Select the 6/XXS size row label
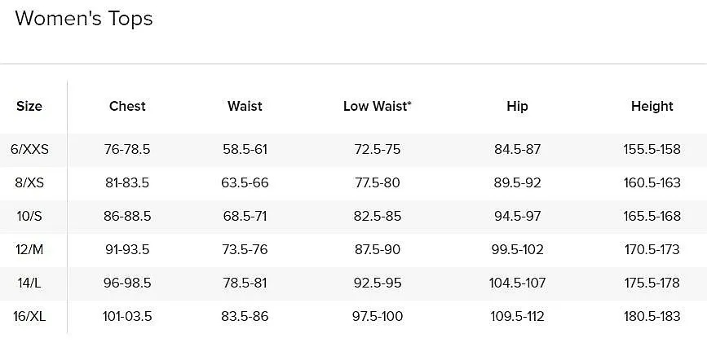Screen dimensions: 707x347 pos(29,149)
